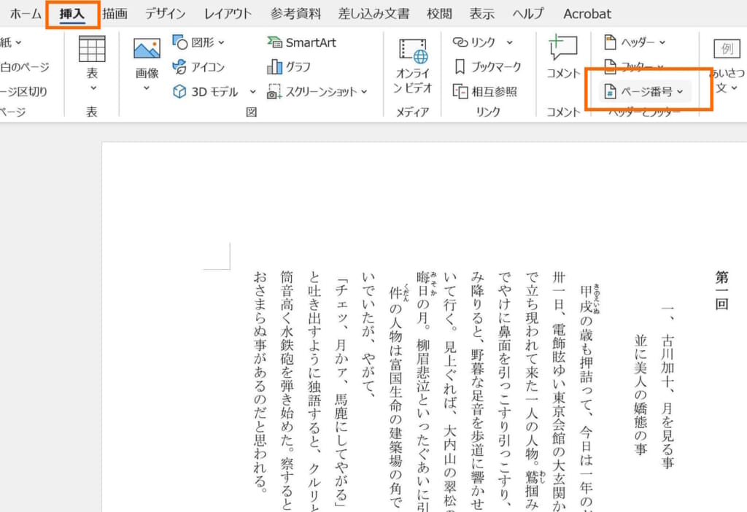Image resolution: width=747 pixels, height=512 pixels.
Task: Click the 画像 picture icon
Action: [147, 50]
